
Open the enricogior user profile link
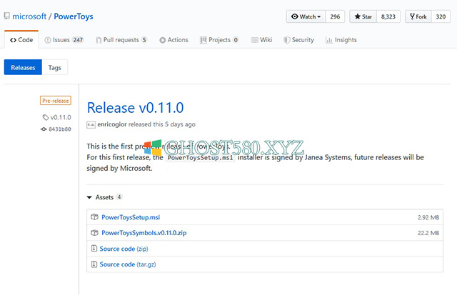(112, 124)
